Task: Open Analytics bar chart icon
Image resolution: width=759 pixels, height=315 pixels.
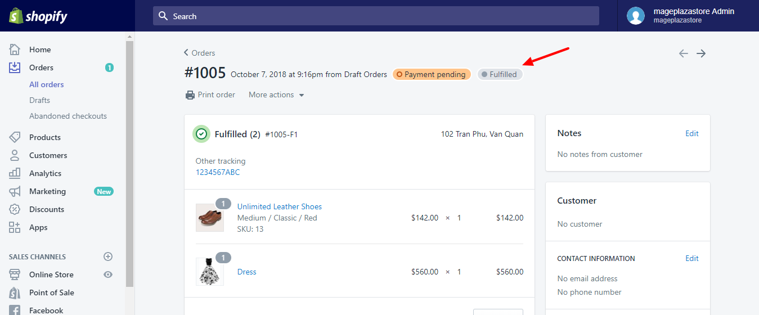Action: click(x=15, y=173)
